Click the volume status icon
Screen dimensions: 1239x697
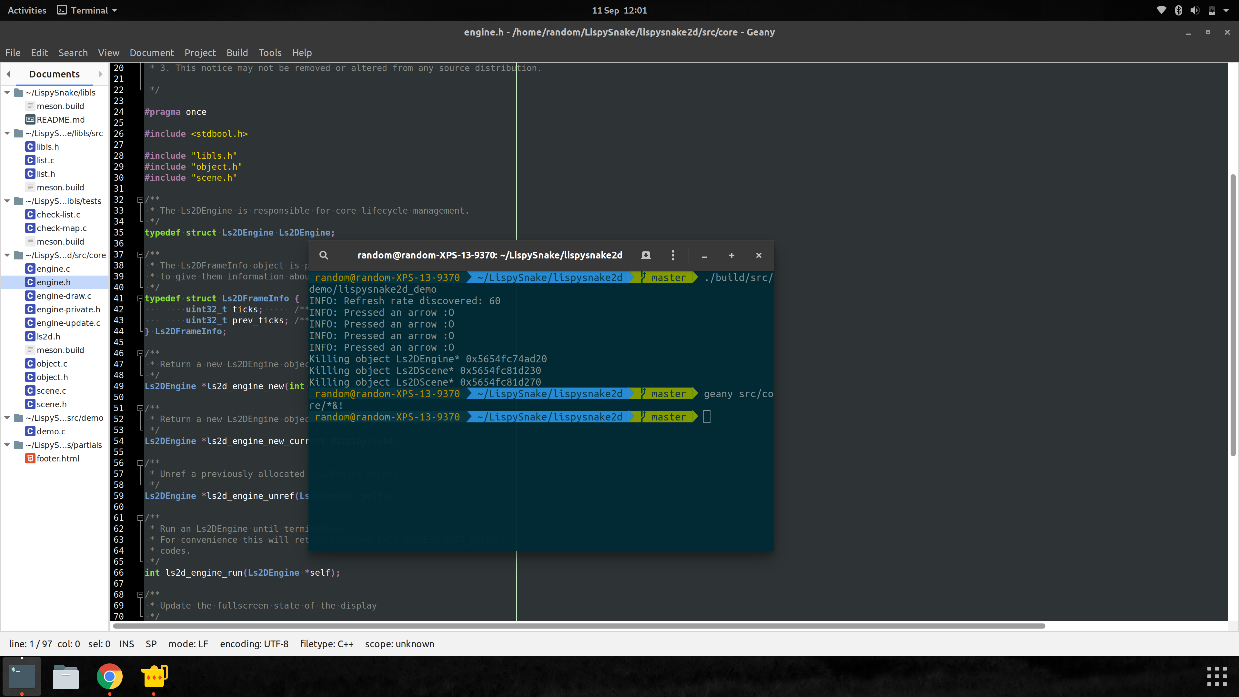coord(1195,10)
